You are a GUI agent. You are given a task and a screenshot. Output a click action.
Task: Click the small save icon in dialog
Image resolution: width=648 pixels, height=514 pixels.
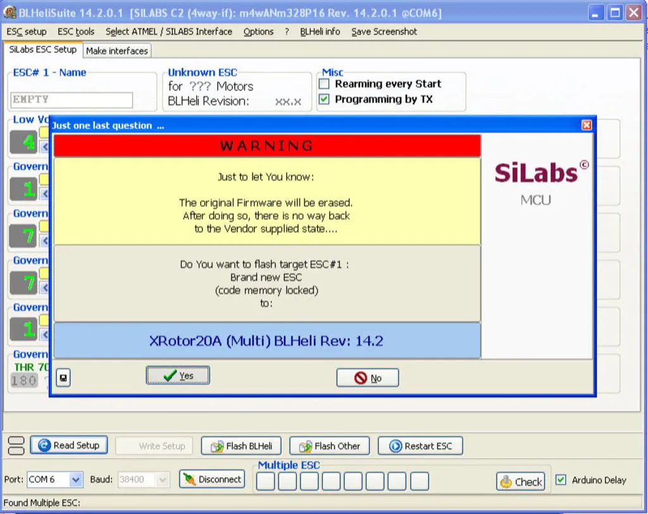(x=63, y=378)
